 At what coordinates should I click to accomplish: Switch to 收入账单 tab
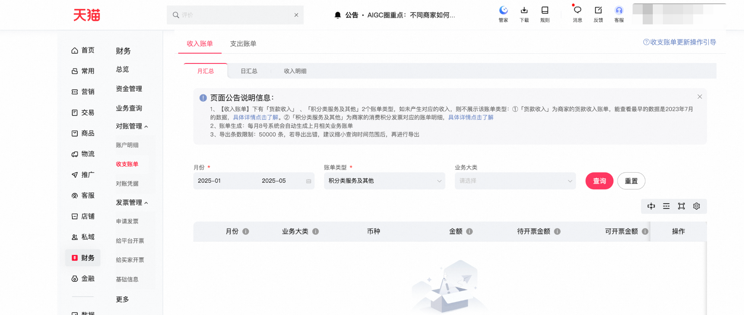pos(200,44)
